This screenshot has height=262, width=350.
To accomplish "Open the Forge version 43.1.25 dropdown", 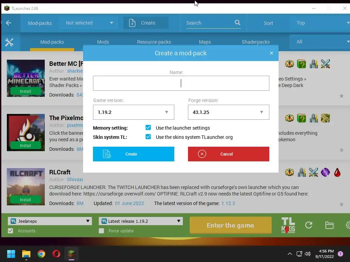I will 228,112.
